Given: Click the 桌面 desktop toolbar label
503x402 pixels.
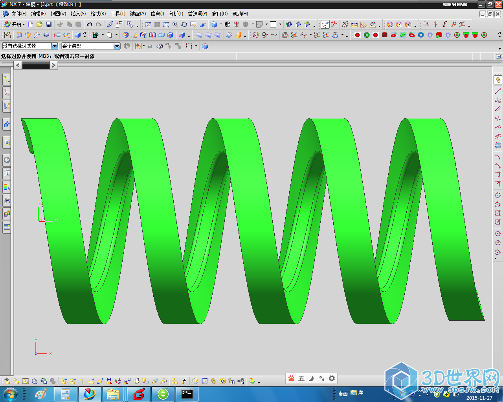Looking at the screenshot, I should (343, 394).
